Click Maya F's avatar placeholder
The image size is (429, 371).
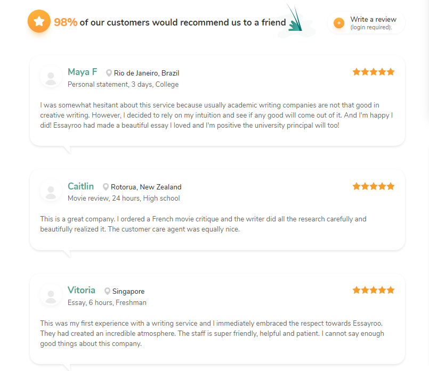coord(51,77)
